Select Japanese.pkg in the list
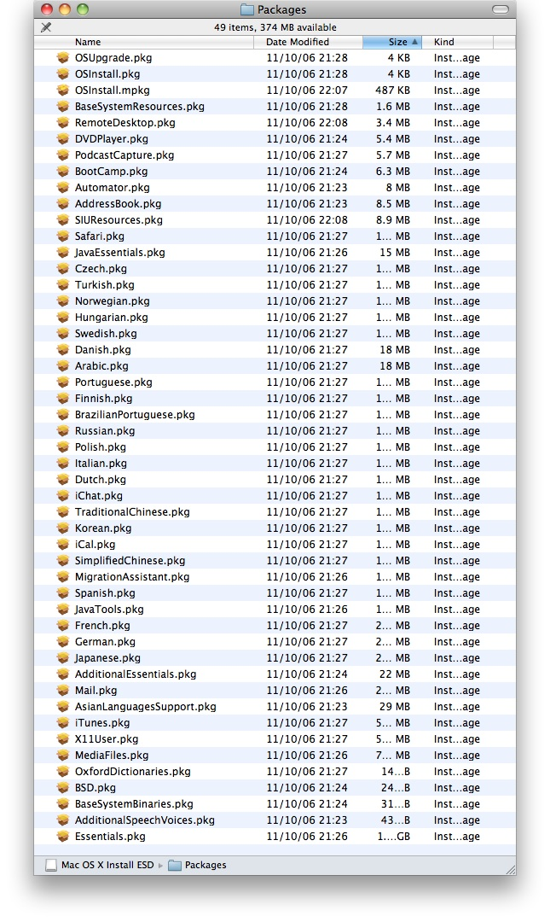 click(107, 658)
